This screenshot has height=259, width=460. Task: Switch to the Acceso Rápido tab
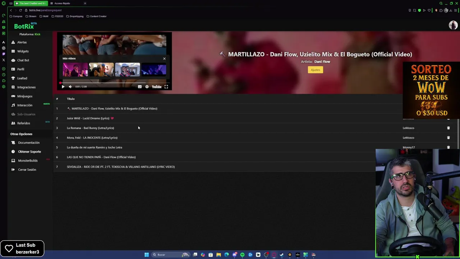pos(62,3)
